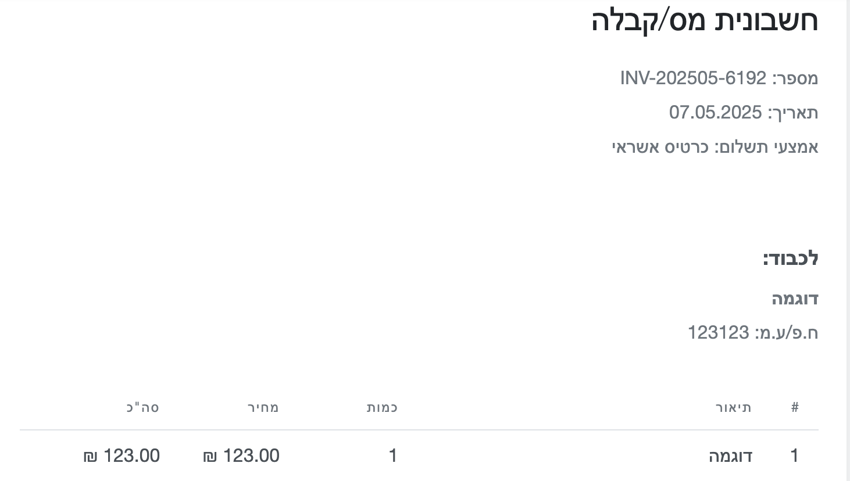Click the quantity value 1 in כמות column
Image resolution: width=850 pixels, height=481 pixels.
(393, 456)
